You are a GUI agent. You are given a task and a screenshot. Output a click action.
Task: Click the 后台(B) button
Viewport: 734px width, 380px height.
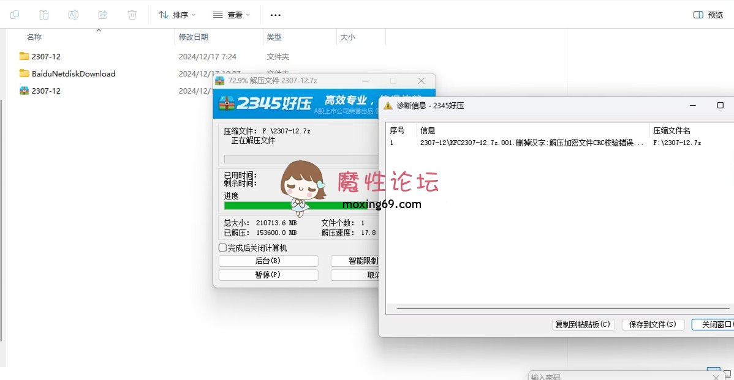[x=268, y=261]
